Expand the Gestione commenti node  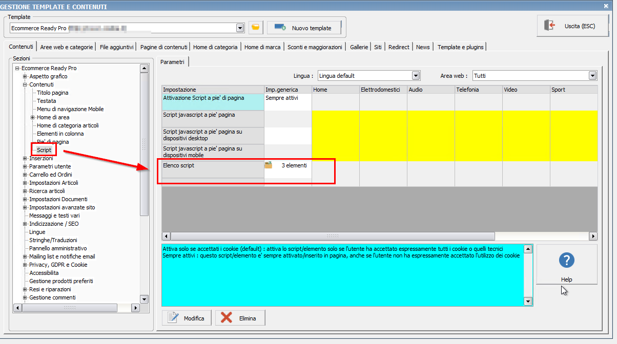[25, 297]
